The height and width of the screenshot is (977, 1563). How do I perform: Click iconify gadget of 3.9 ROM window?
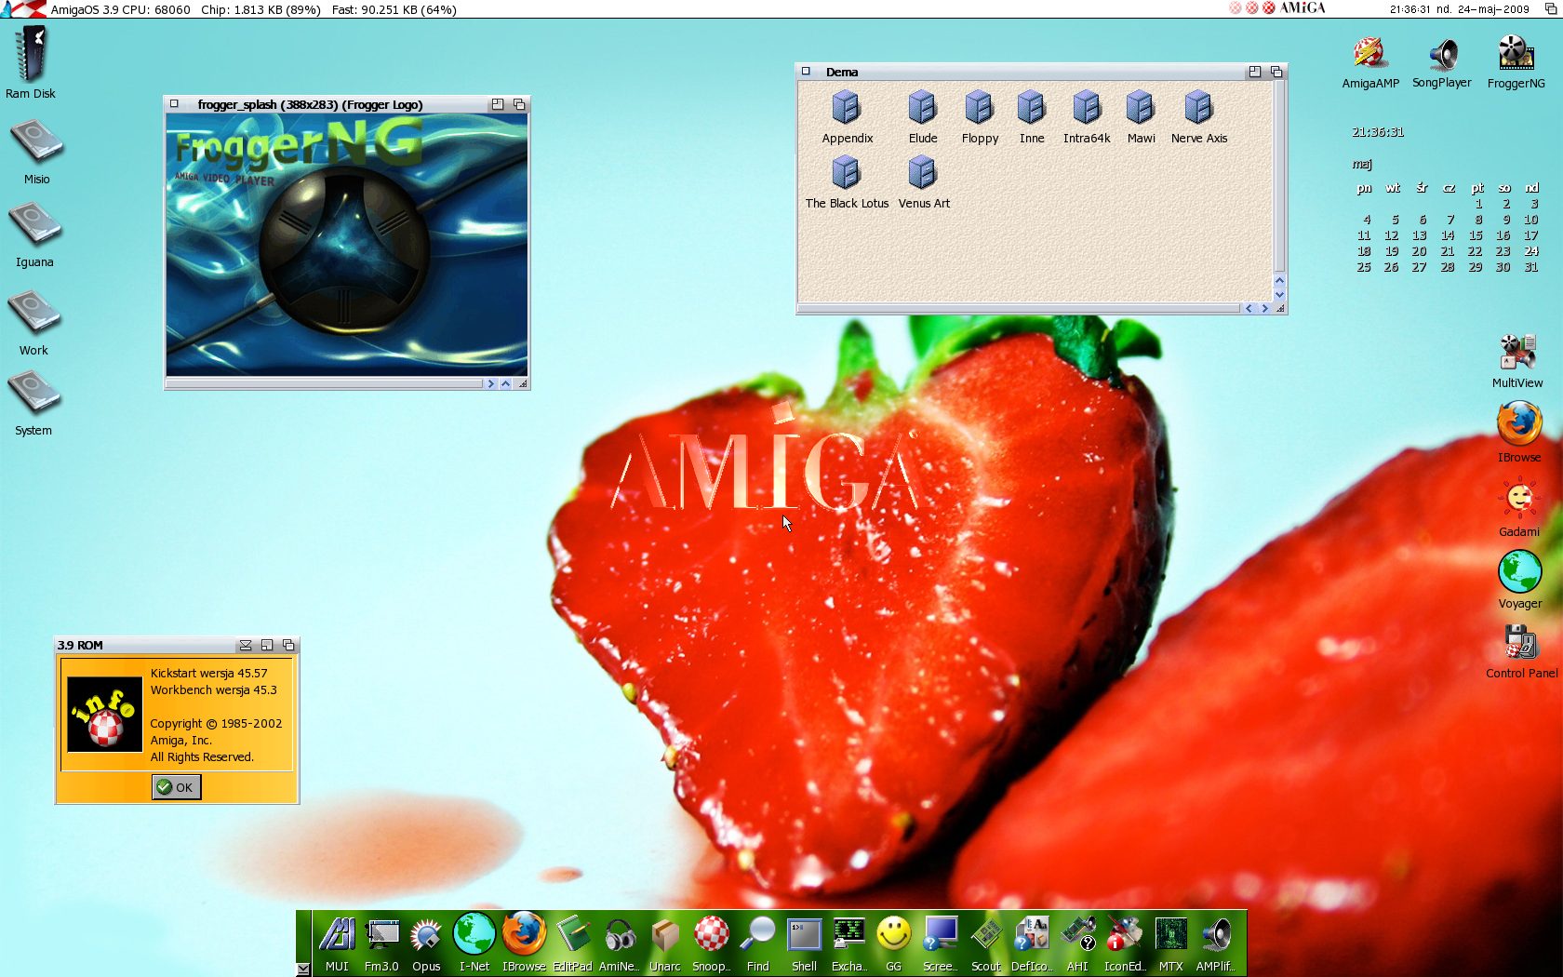pyautogui.click(x=245, y=645)
